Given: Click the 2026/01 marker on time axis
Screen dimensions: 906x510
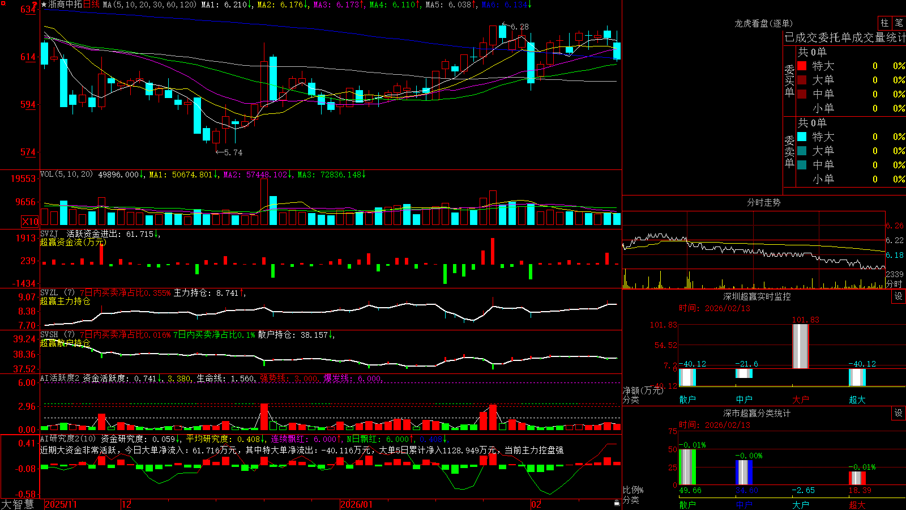Looking at the screenshot, I should coord(356,504).
